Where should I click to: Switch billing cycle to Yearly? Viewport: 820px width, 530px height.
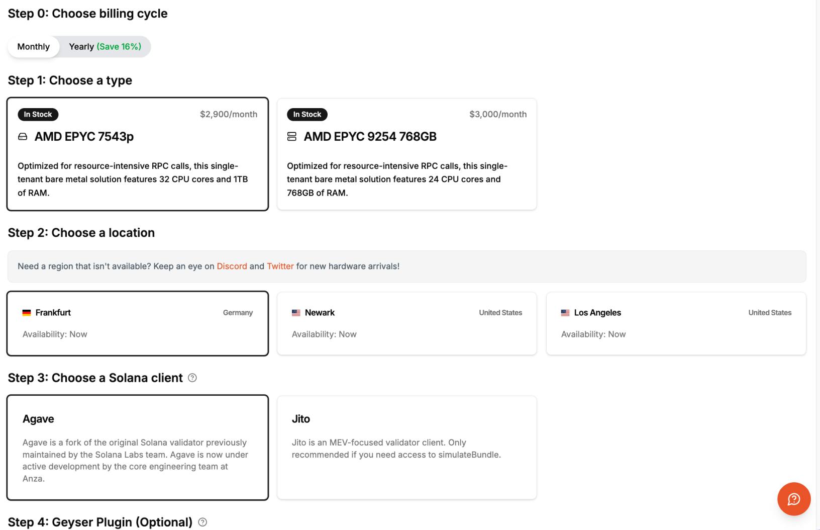click(105, 47)
